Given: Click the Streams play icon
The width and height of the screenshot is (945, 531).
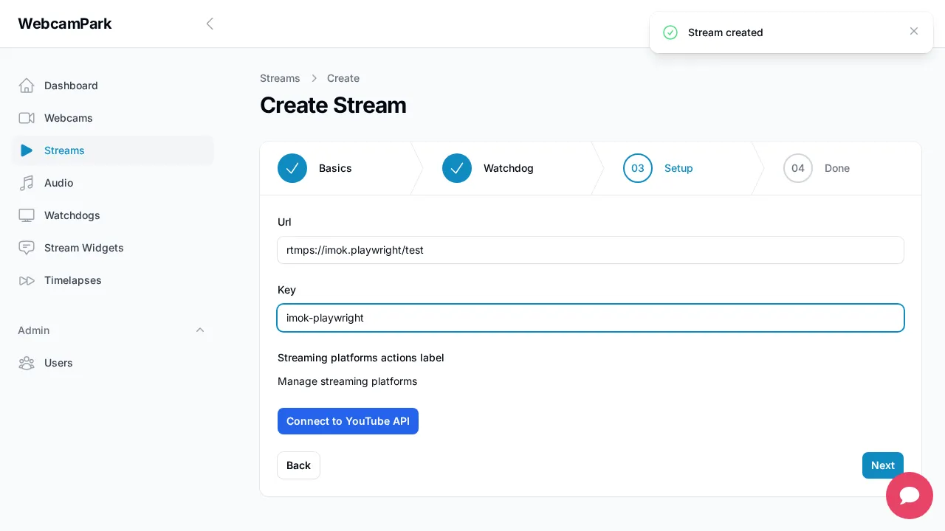Looking at the screenshot, I should coord(27,150).
